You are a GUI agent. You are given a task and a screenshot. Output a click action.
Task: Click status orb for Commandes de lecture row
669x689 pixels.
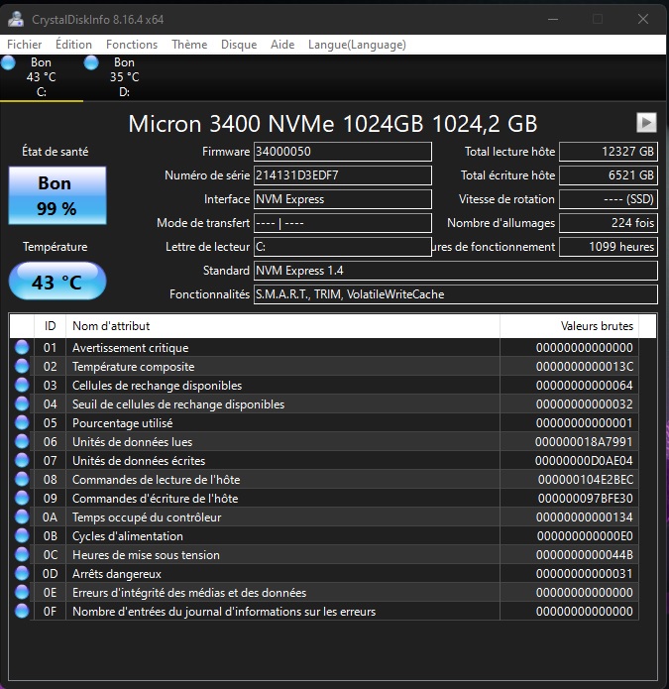[22, 479]
